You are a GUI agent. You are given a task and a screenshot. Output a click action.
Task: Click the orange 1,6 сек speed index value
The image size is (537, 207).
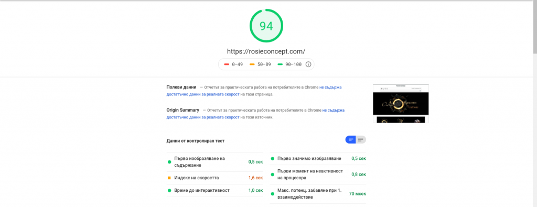click(255, 178)
